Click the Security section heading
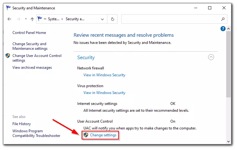Viewport: 237px width, 150px height. click(86, 58)
